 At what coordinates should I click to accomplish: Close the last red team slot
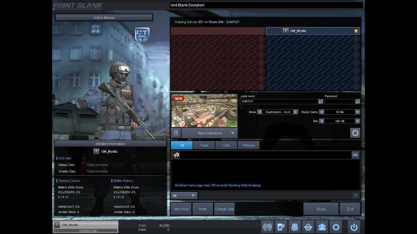point(261,86)
